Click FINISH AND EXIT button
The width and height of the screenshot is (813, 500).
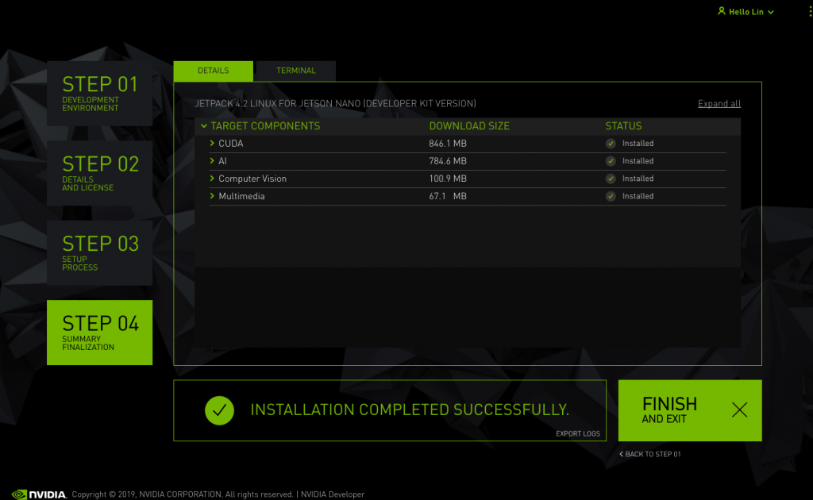click(x=690, y=410)
